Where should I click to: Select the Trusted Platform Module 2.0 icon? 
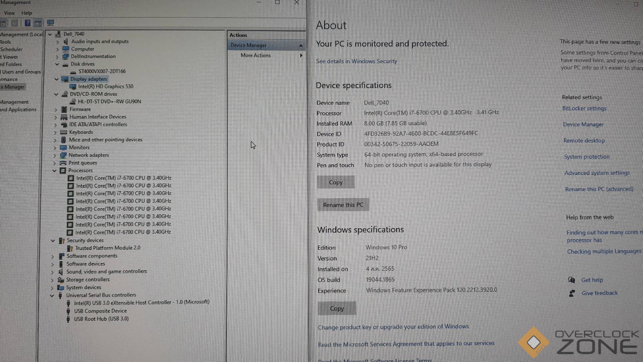point(70,248)
